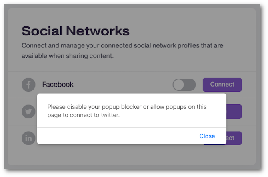Click the Twitter bird icon

[28, 112]
